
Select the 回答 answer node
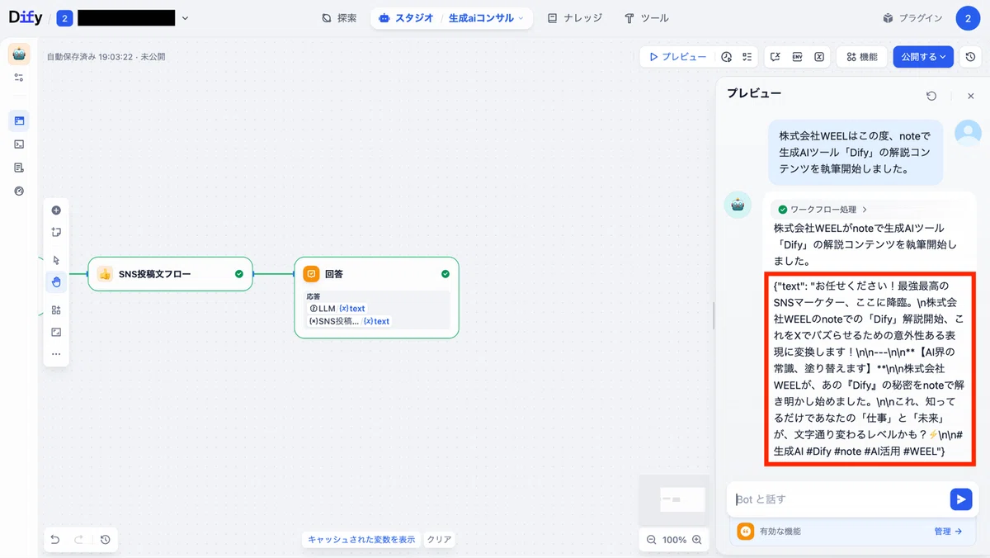tap(376, 297)
